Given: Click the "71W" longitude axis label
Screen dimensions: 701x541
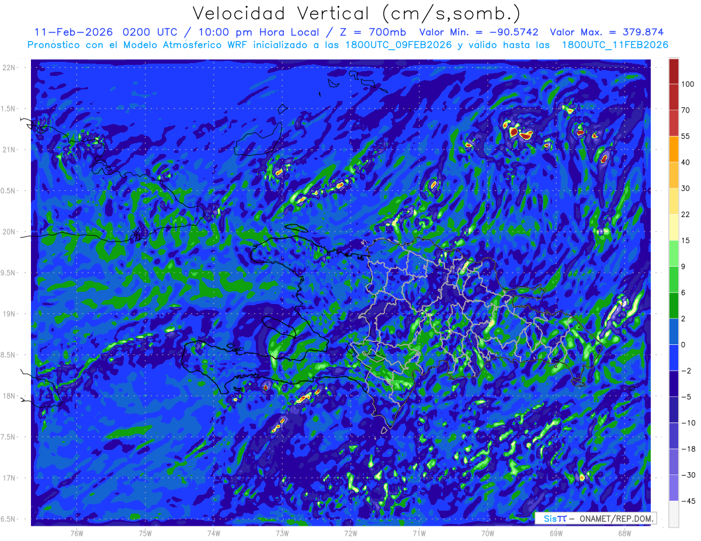Looking at the screenshot, I should click(x=419, y=533).
